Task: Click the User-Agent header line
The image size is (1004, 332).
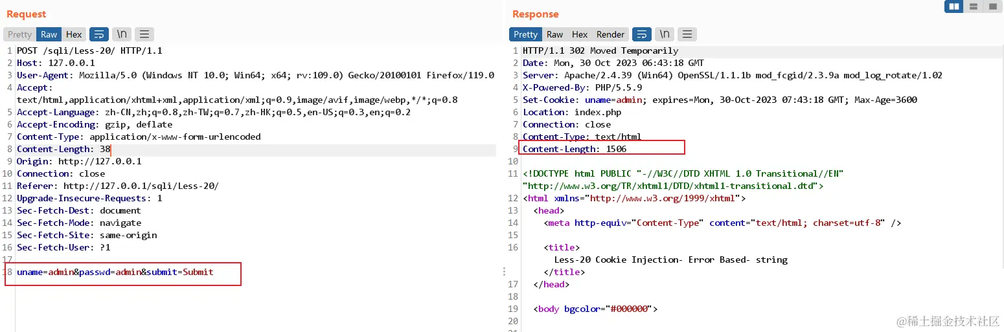Action: tap(255, 75)
